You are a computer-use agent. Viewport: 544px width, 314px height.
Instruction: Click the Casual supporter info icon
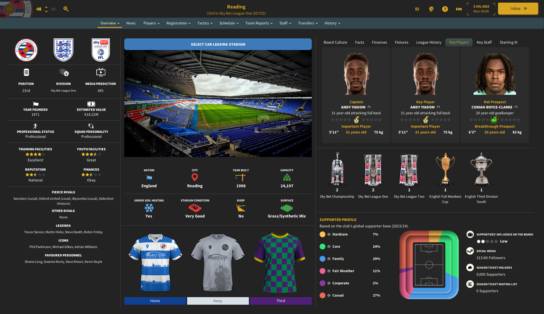point(329,295)
